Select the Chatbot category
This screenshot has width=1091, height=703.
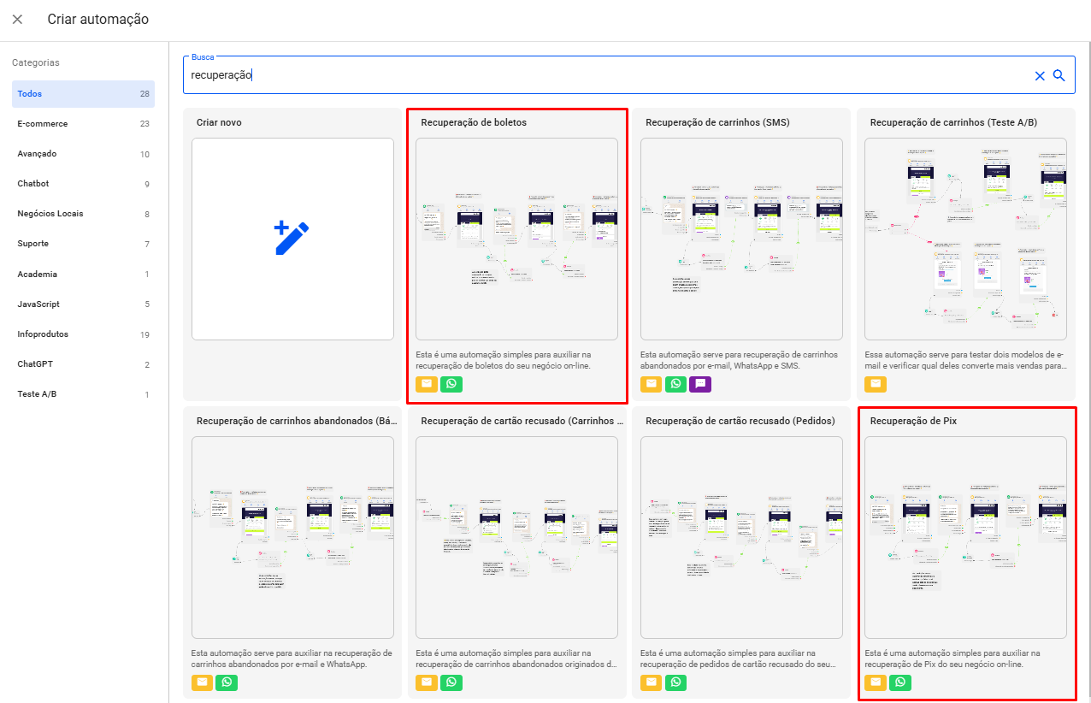coord(33,184)
